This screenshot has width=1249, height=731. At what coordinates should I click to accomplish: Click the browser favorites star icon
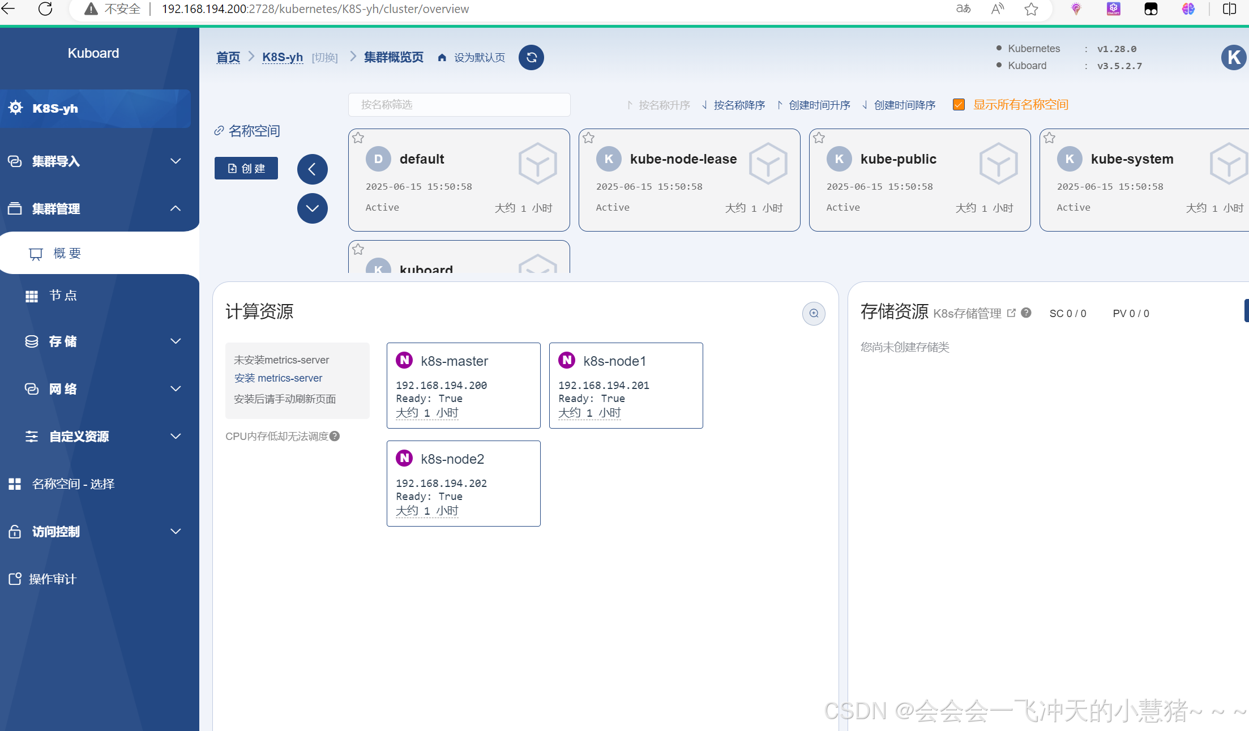pyautogui.click(x=1031, y=9)
